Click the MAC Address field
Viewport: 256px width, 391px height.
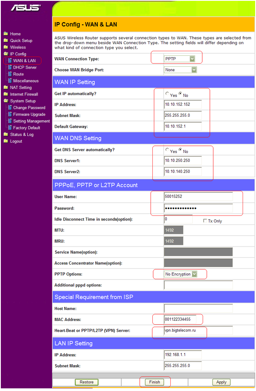click(180, 320)
